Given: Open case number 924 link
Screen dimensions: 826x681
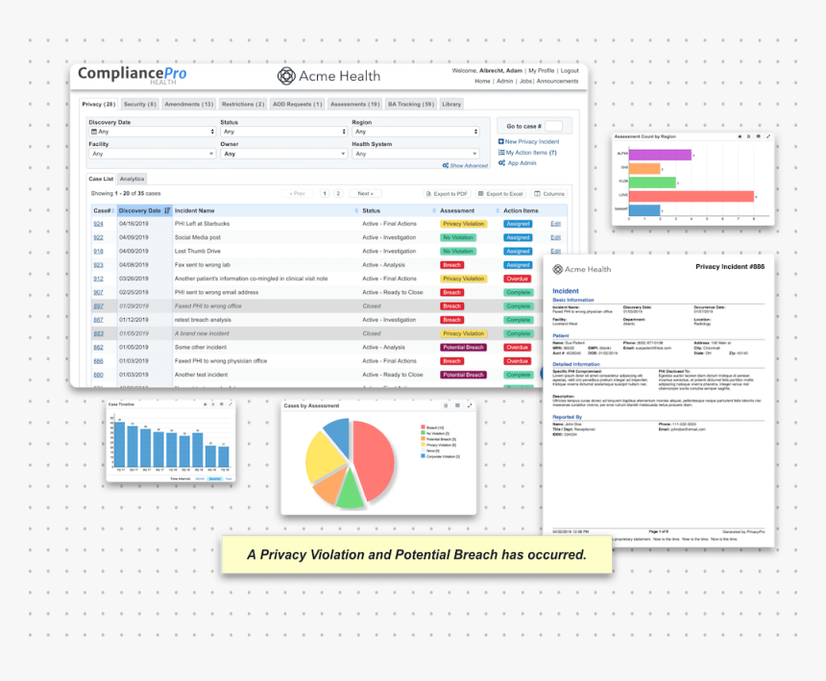Looking at the screenshot, I should 99,224.
